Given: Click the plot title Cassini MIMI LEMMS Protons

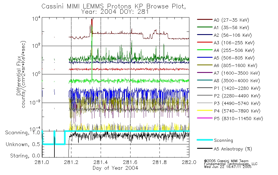Looking at the screenshot, I should click(x=114, y=6).
